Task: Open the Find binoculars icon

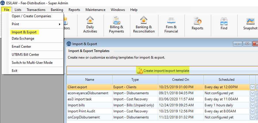Action: coord(224,24)
